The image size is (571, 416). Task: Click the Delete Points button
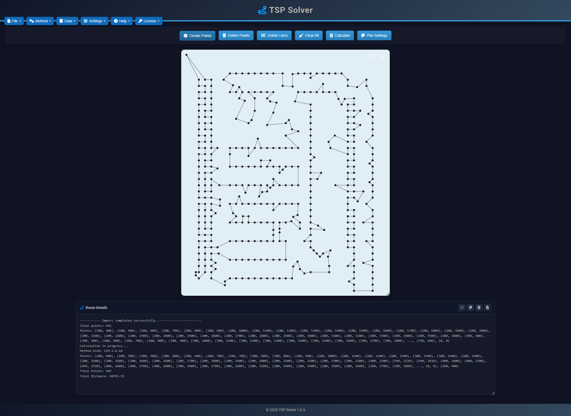point(236,35)
